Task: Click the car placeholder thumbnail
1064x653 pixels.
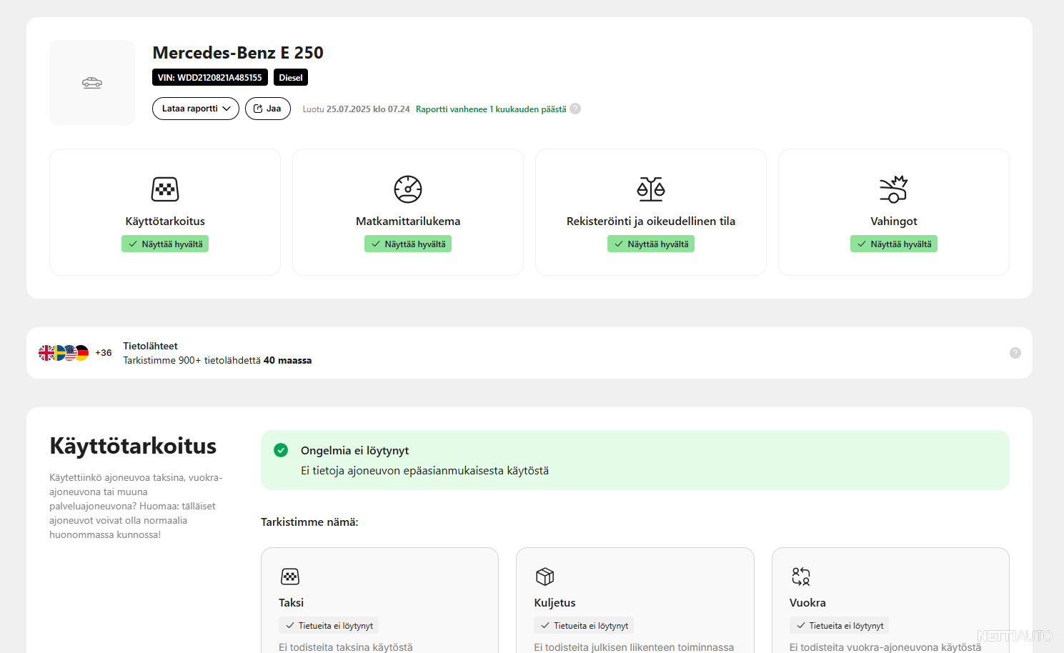Action: click(x=92, y=83)
